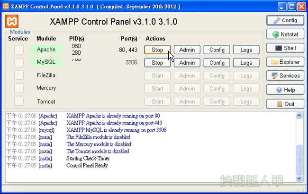Image resolution: width=308 pixels, height=194 pixels.
Task: Open the Help button
Action: (285, 90)
